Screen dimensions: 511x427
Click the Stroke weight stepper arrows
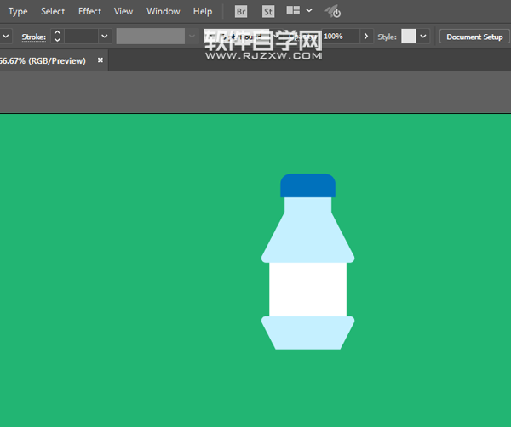coord(57,37)
